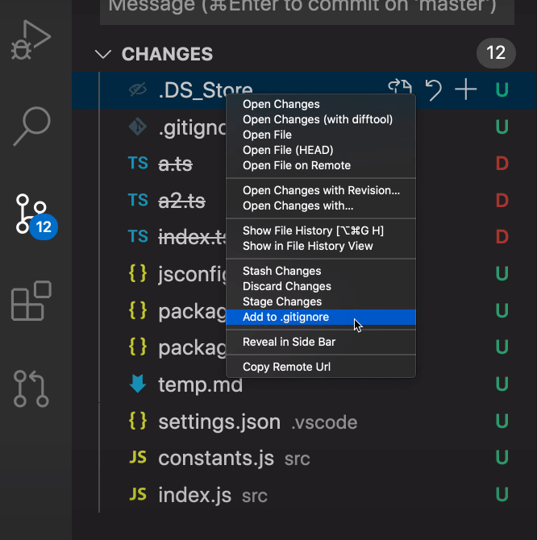Click the open file icon for .DS_Store
537x540 pixels.
(x=400, y=89)
